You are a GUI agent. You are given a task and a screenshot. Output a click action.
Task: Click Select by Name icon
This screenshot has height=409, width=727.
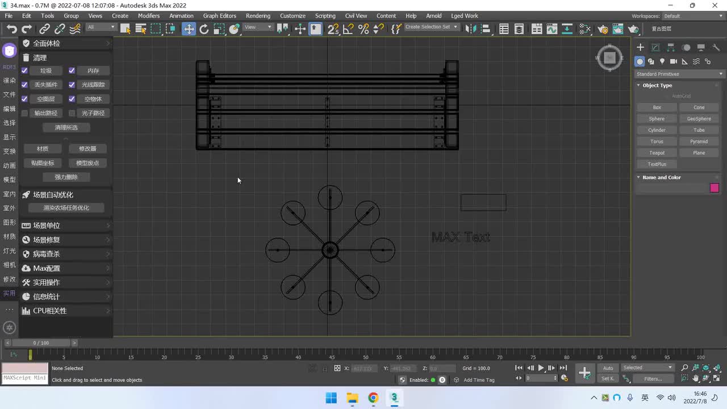click(141, 29)
